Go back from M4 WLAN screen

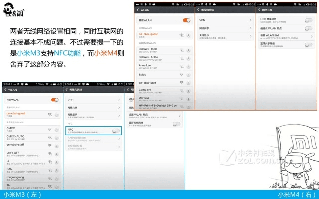138,10
